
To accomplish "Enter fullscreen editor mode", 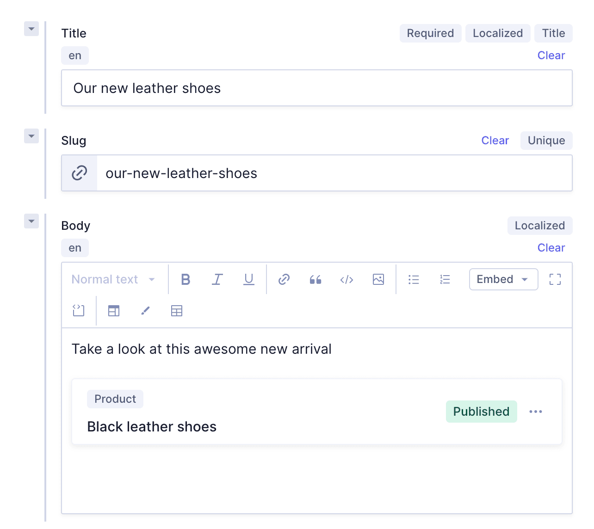I will click(555, 279).
